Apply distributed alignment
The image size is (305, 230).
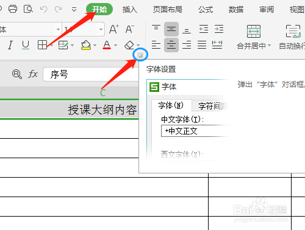[x=217, y=44]
